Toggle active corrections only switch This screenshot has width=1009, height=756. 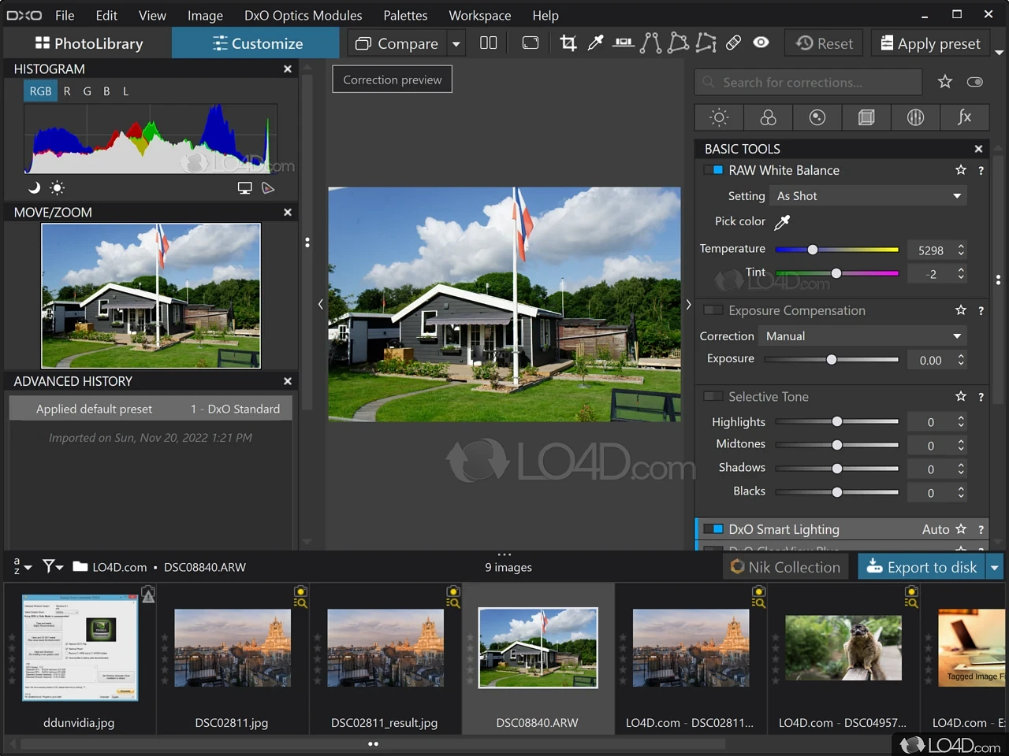click(975, 82)
